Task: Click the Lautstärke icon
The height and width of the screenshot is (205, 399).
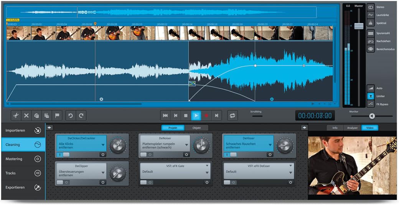Action: (371, 15)
